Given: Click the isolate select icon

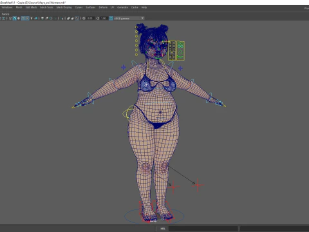Looking at the screenshot, I should tap(62, 19).
